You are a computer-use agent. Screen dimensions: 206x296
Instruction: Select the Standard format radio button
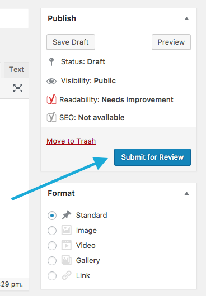coord(52,216)
